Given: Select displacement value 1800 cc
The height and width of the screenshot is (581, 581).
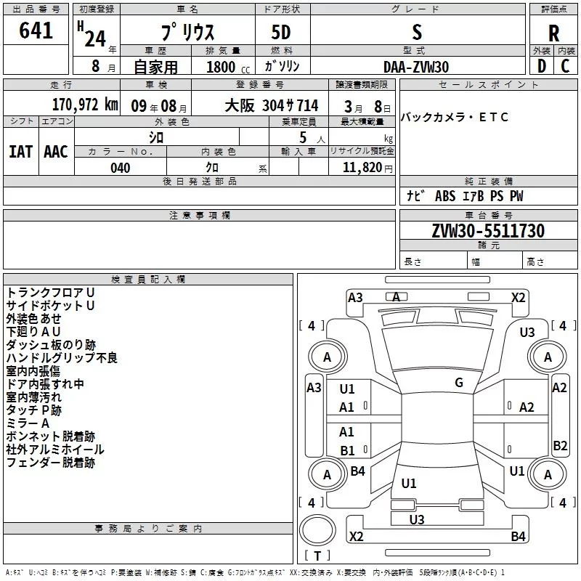Looking at the screenshot, I should coord(227,67).
